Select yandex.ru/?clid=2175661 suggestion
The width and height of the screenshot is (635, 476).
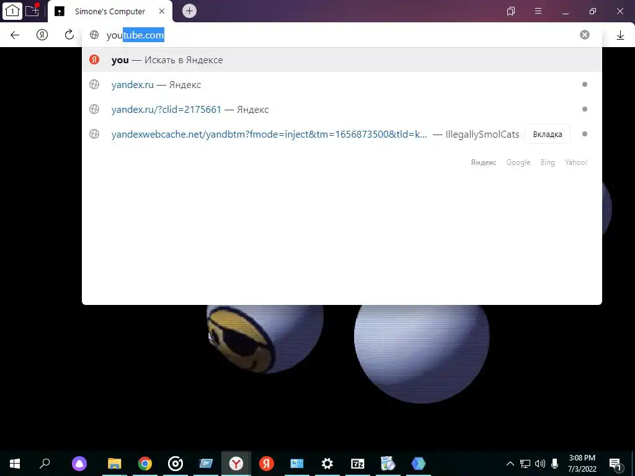(342, 109)
